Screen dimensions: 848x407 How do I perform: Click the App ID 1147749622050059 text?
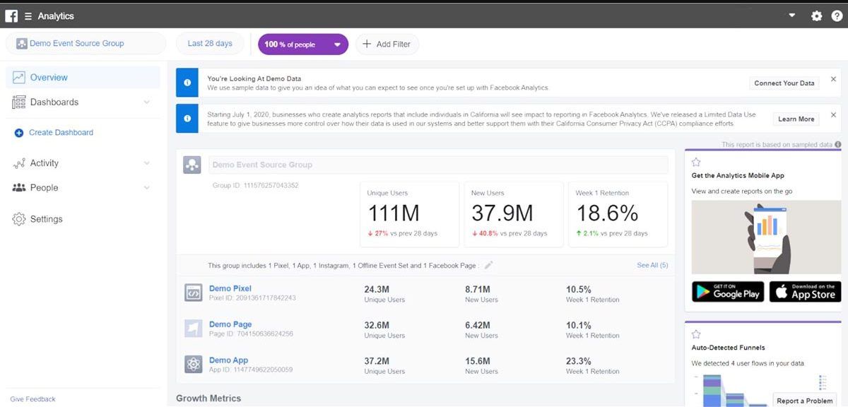251,370
